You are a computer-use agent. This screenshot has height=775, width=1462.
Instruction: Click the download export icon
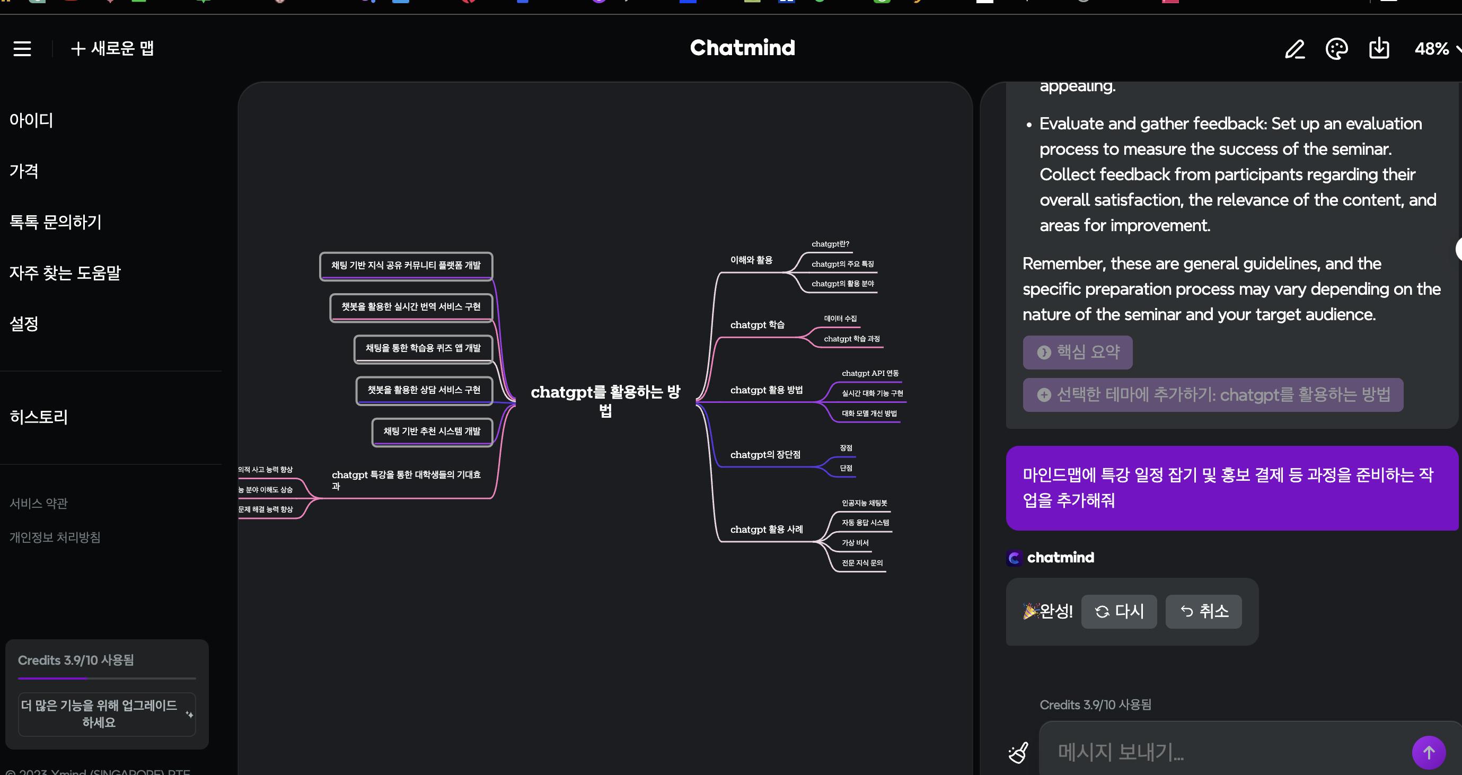1379,49
